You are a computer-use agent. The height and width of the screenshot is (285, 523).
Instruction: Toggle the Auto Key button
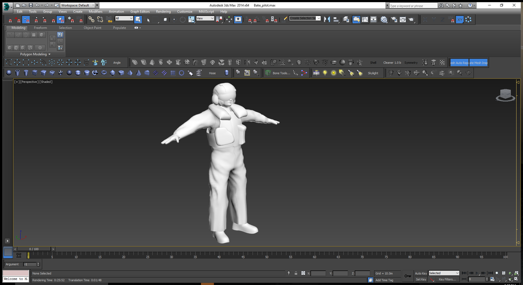(420, 273)
